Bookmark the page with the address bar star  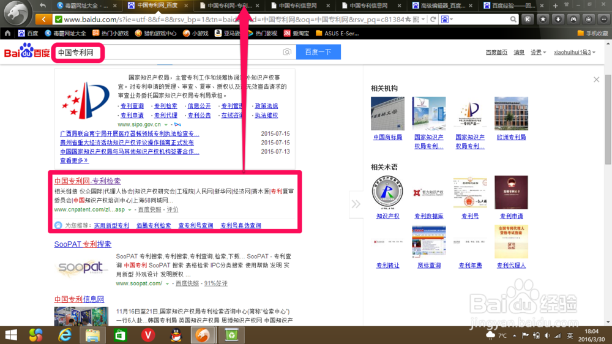tap(408, 19)
